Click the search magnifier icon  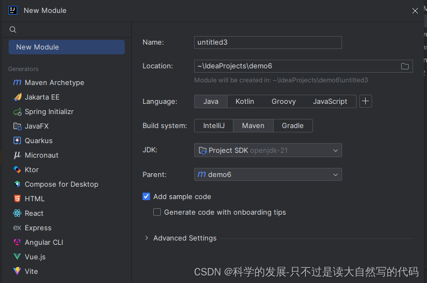pyautogui.click(x=13, y=30)
